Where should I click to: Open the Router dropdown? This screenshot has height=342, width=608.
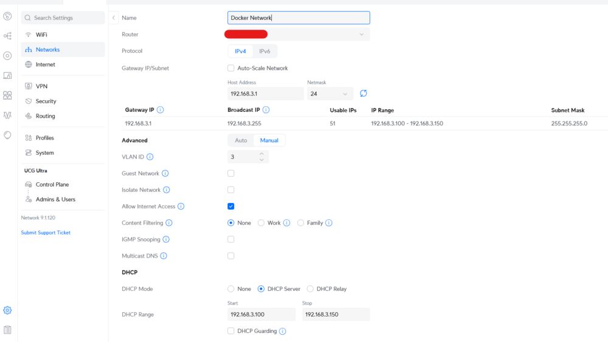point(299,35)
